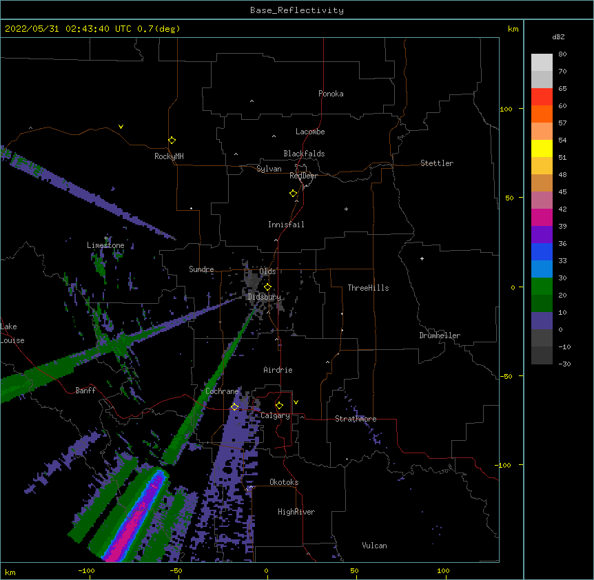Click the magenta 42 dBZ legend swatch

[x=542, y=217]
